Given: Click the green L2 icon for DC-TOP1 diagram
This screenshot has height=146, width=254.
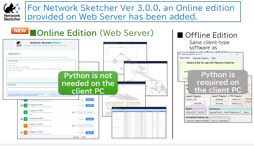Looking at the screenshot, I should coord(26,106).
